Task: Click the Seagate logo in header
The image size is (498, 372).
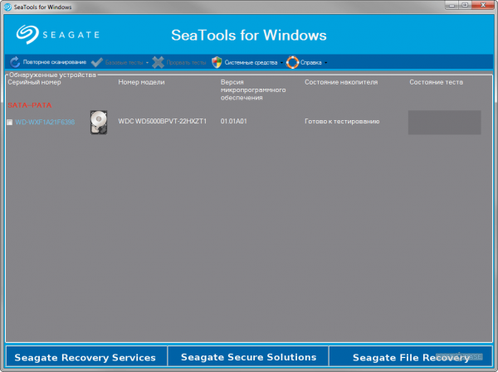Action: pos(58,35)
